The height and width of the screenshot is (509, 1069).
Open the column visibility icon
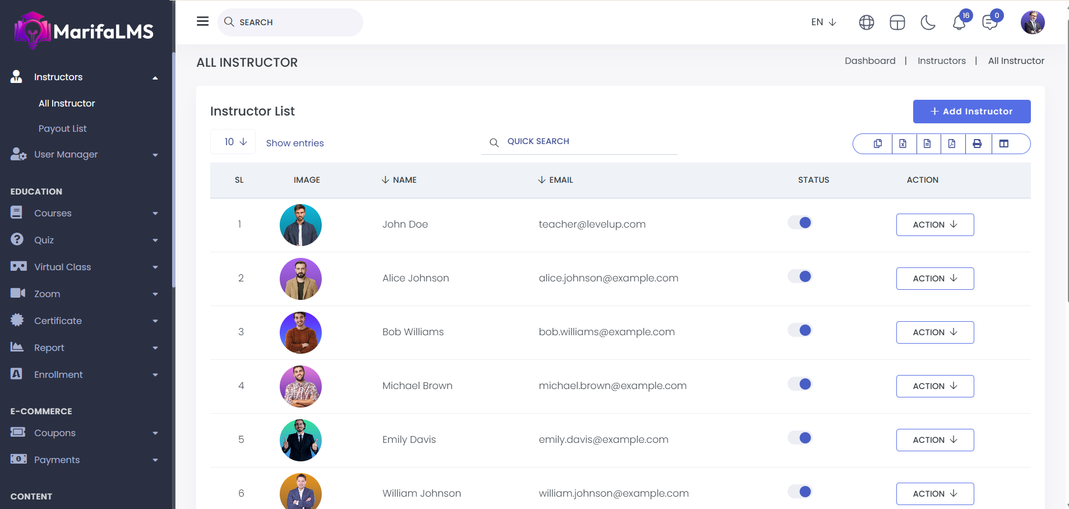[x=1003, y=144]
